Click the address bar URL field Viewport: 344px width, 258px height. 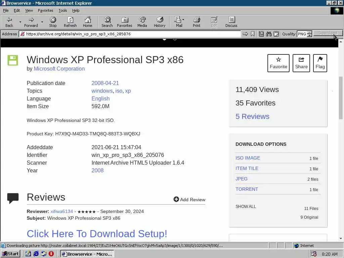130,34
